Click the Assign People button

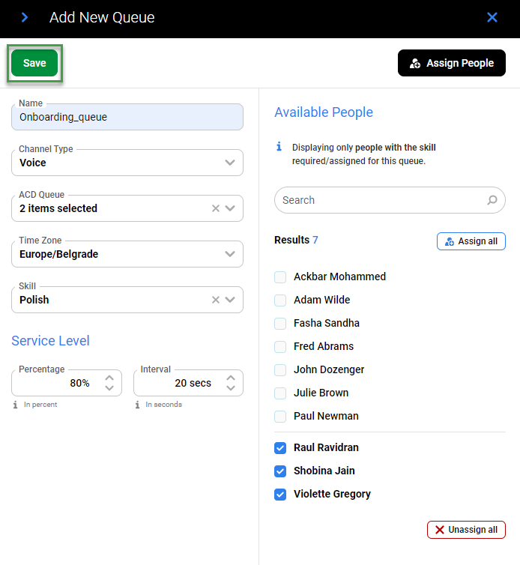452,63
